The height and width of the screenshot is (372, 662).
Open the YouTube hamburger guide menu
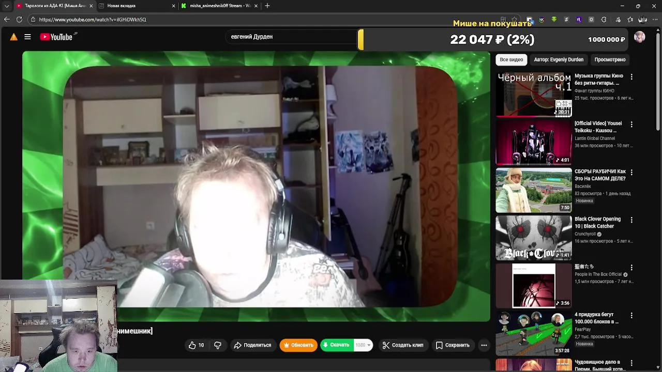(x=27, y=37)
